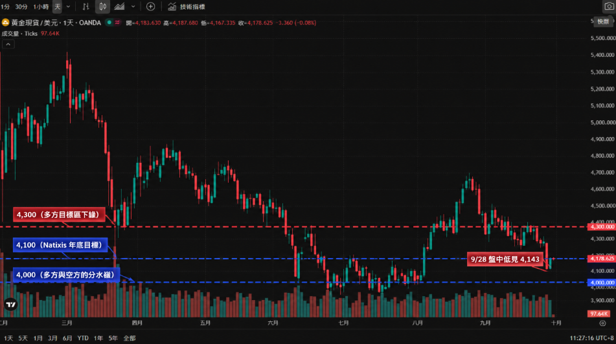Click the indicators chart icon
Viewport: 616px width, 344px height.
172,6
